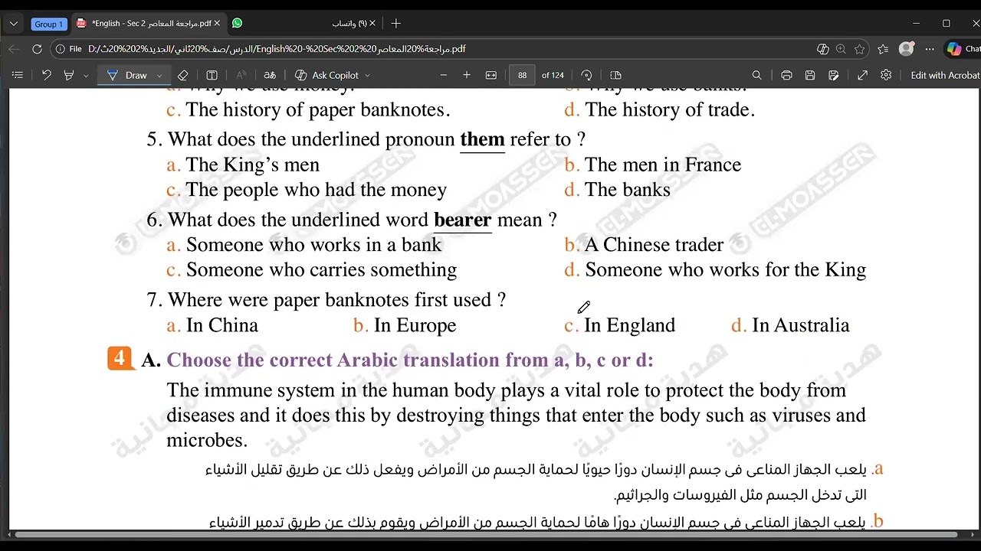Viewport: 981px width, 551px height.
Task: Open Ask Copilot
Action: (327, 75)
